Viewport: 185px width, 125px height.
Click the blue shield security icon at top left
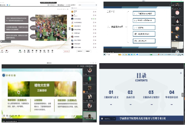point(7,5)
